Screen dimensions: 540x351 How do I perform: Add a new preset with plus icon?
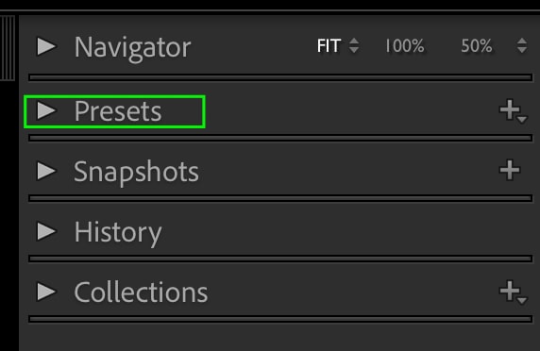coord(513,110)
